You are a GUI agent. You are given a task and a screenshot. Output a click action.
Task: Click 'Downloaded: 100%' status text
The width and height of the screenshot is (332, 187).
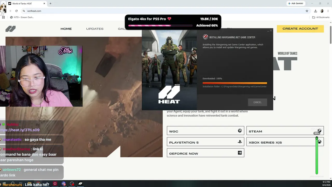(212, 78)
